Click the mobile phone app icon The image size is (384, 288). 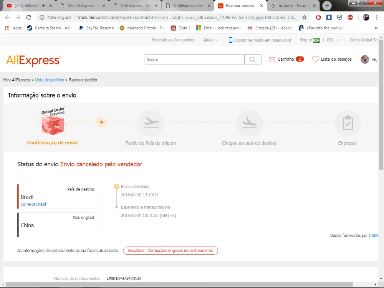click(x=230, y=40)
